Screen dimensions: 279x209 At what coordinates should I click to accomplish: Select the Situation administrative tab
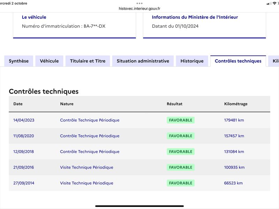click(143, 61)
